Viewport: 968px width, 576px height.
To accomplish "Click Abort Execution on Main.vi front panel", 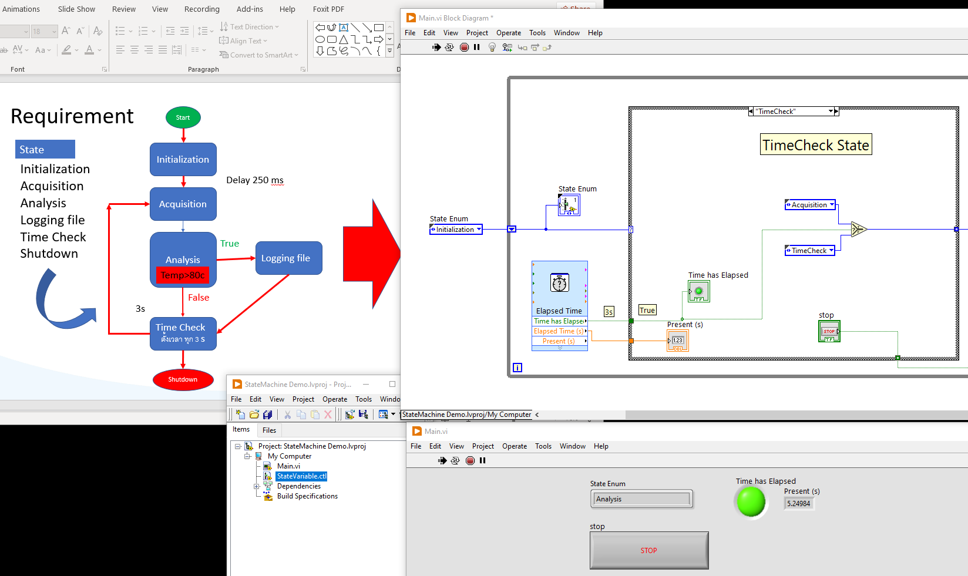I will [x=470, y=460].
